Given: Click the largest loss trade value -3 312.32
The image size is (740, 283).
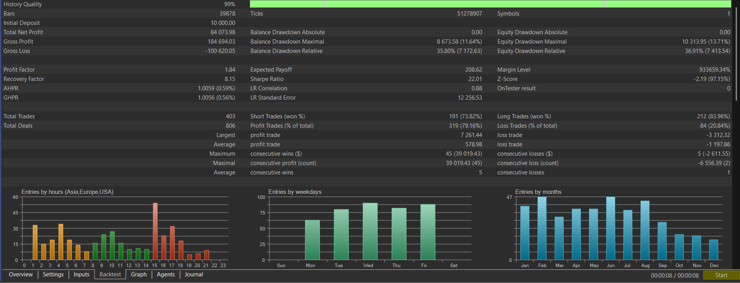Looking at the screenshot, I should point(718,135).
